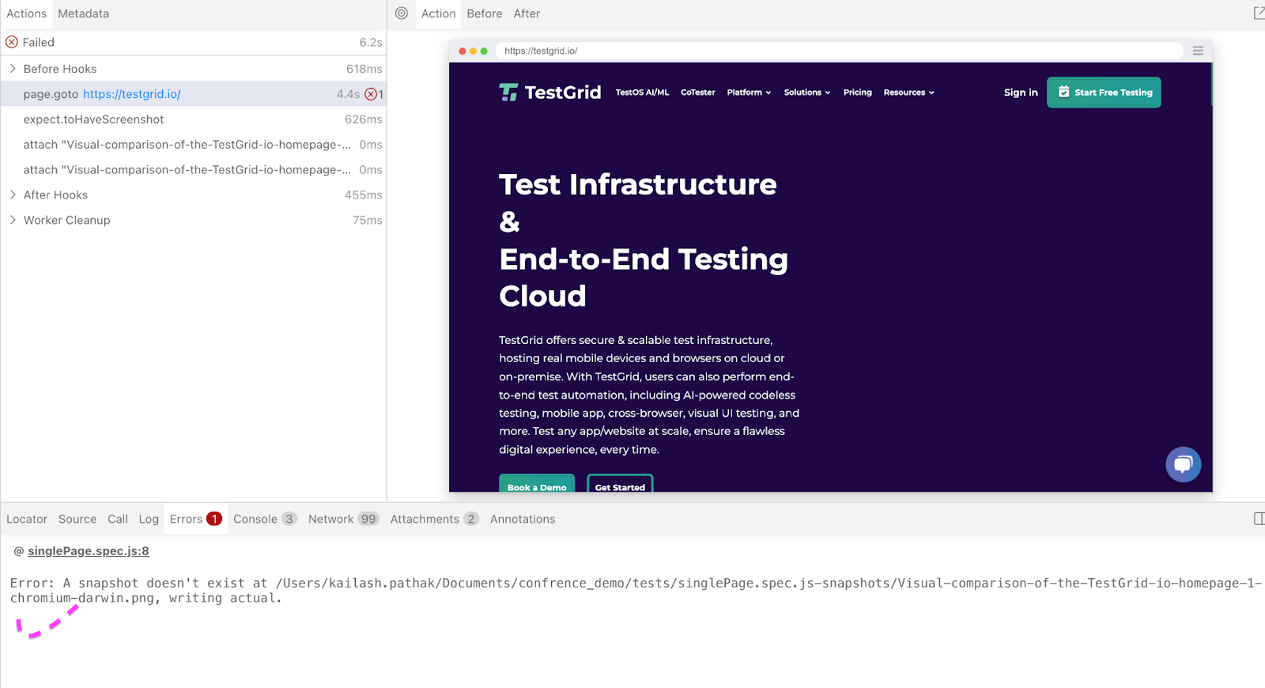Screen dimensions: 1265x688
Task: Open the Solutions dropdown menu
Action: tap(807, 93)
